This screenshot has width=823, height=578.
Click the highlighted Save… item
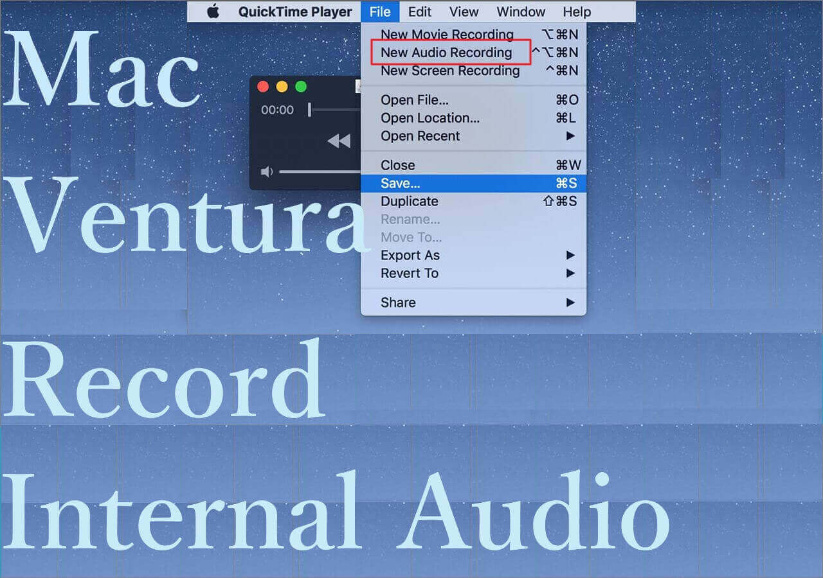[x=474, y=184]
